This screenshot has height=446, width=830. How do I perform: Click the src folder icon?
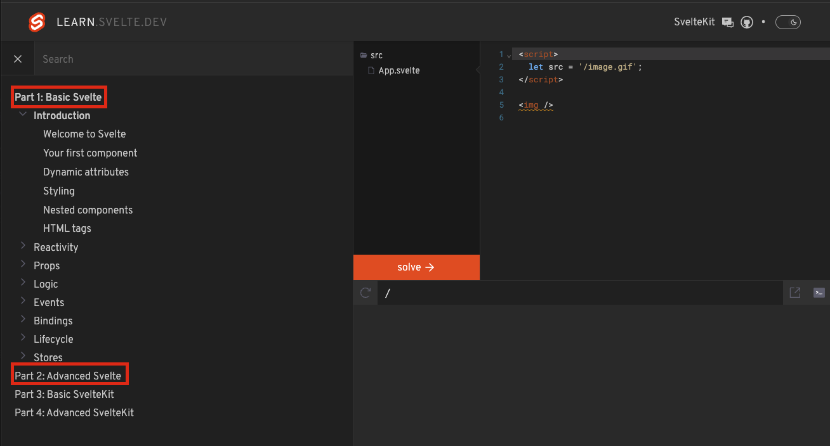coord(364,55)
